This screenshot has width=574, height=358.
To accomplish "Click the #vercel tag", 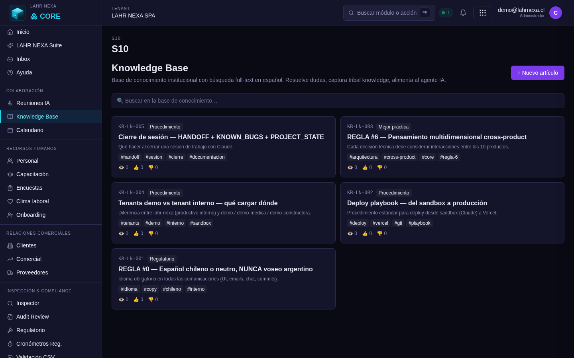I will pos(380,223).
